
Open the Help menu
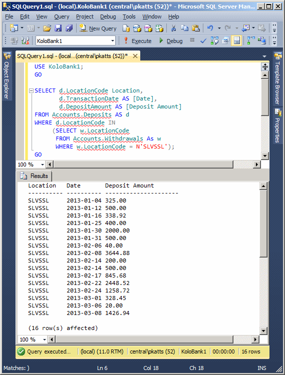click(174, 16)
